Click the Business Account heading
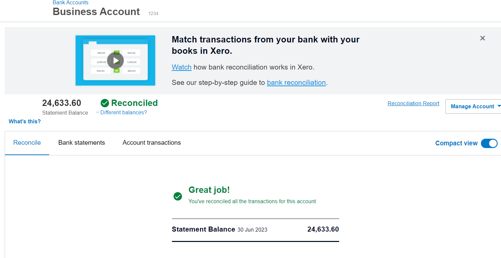 [x=96, y=12]
